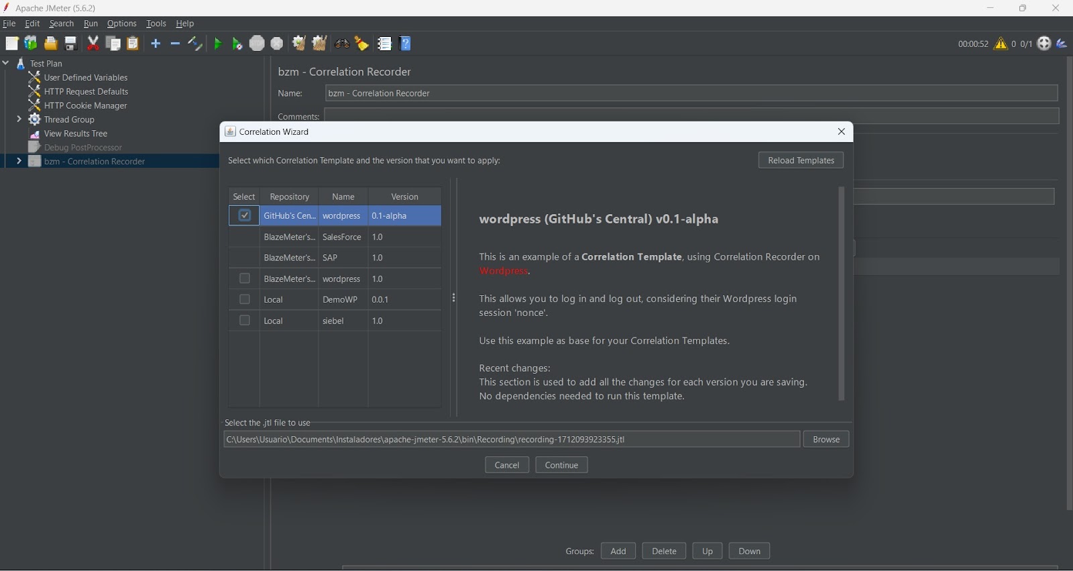Open the Options menu
Screen dimensions: 1073x571
click(122, 23)
